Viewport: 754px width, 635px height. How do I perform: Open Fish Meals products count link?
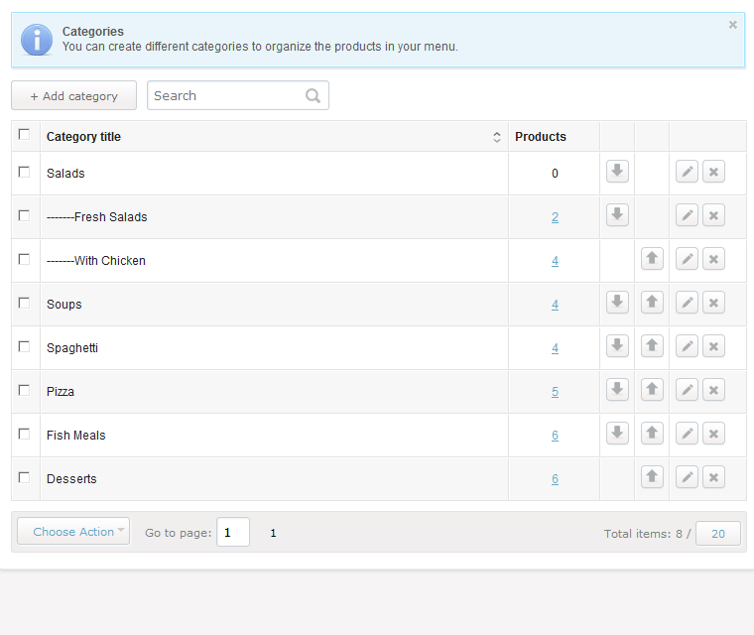(555, 436)
